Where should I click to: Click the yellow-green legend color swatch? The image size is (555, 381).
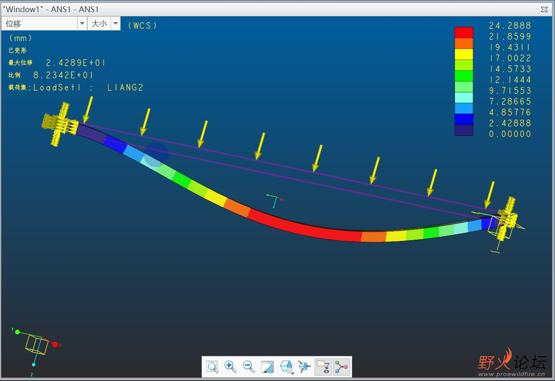point(464,65)
